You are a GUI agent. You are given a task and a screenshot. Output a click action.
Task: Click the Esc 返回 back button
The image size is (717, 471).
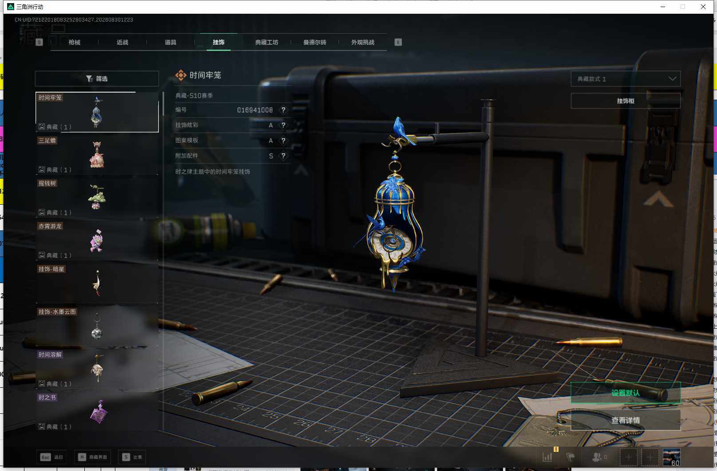point(51,457)
